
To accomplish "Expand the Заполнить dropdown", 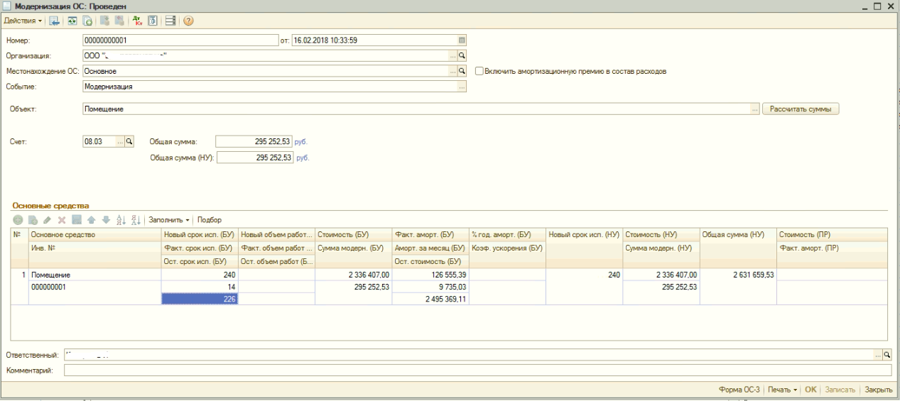I will point(170,220).
